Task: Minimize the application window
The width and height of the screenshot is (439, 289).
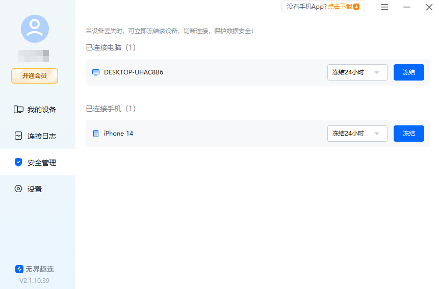Action: pos(407,7)
